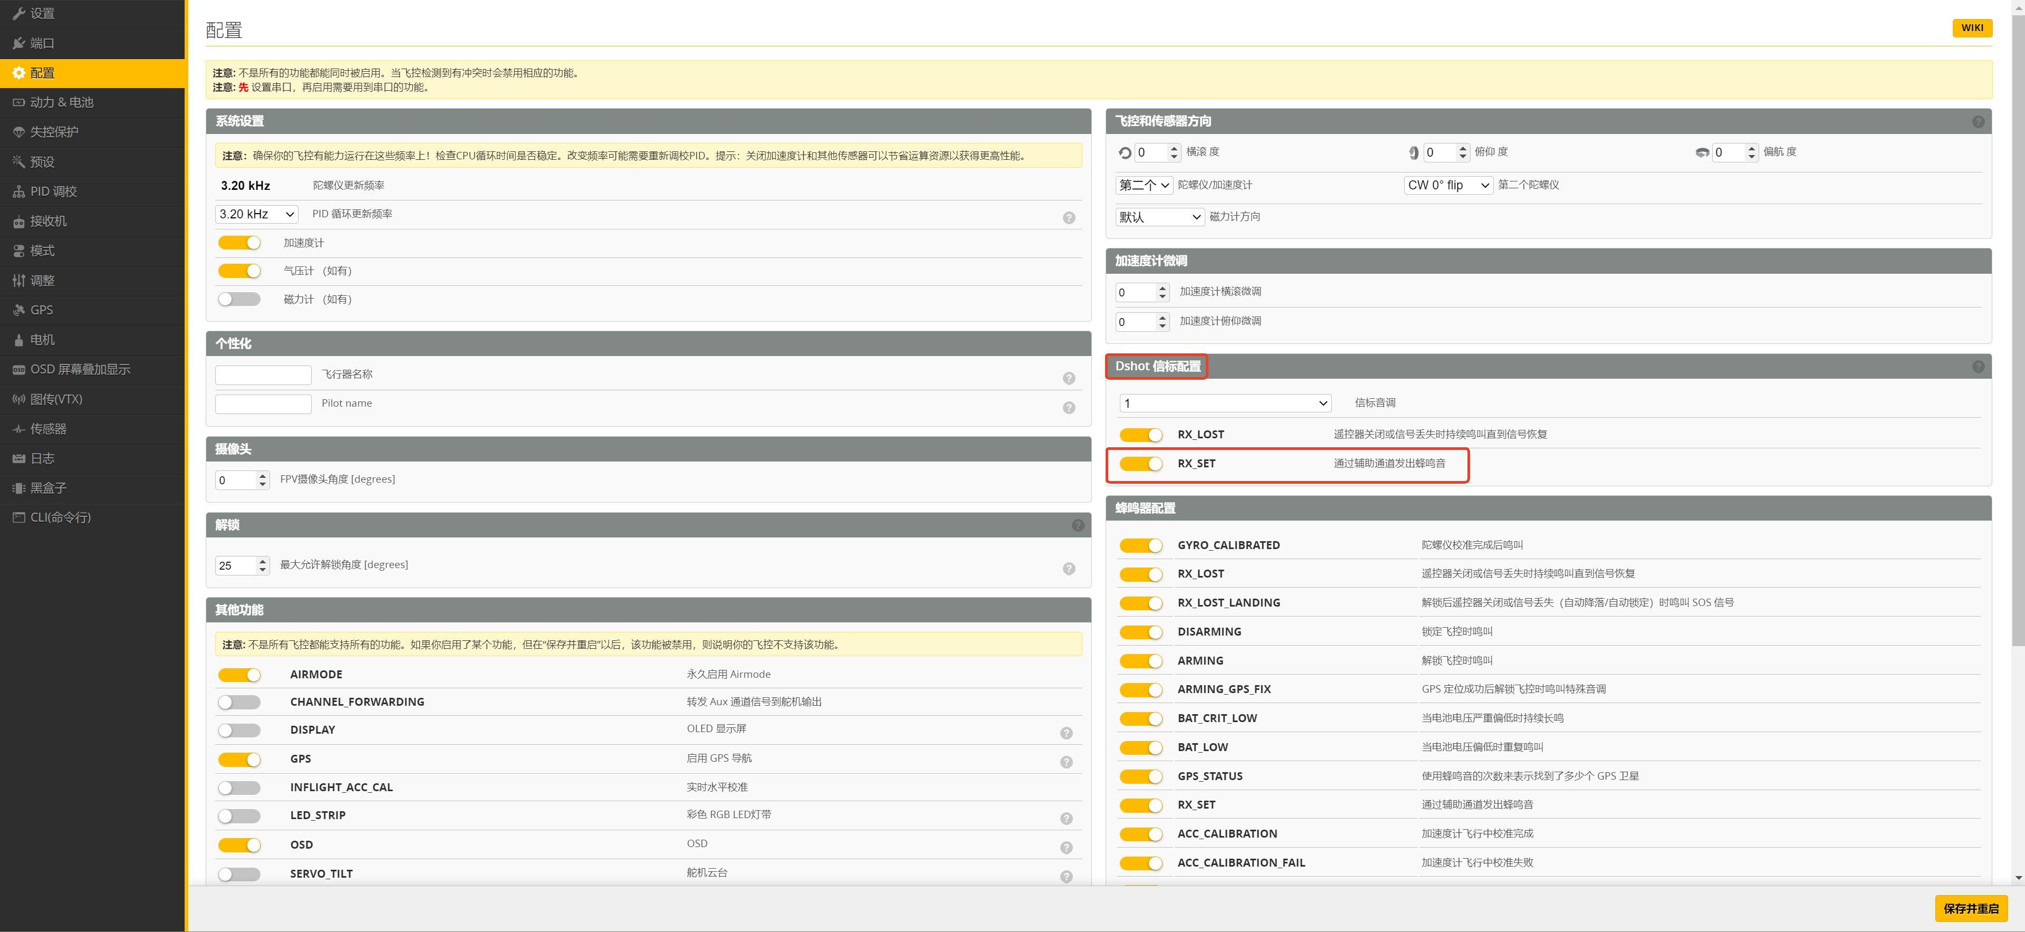This screenshot has width=2025, height=932.
Task: Open help icon for PID 循环更新频率
Action: click(1068, 218)
